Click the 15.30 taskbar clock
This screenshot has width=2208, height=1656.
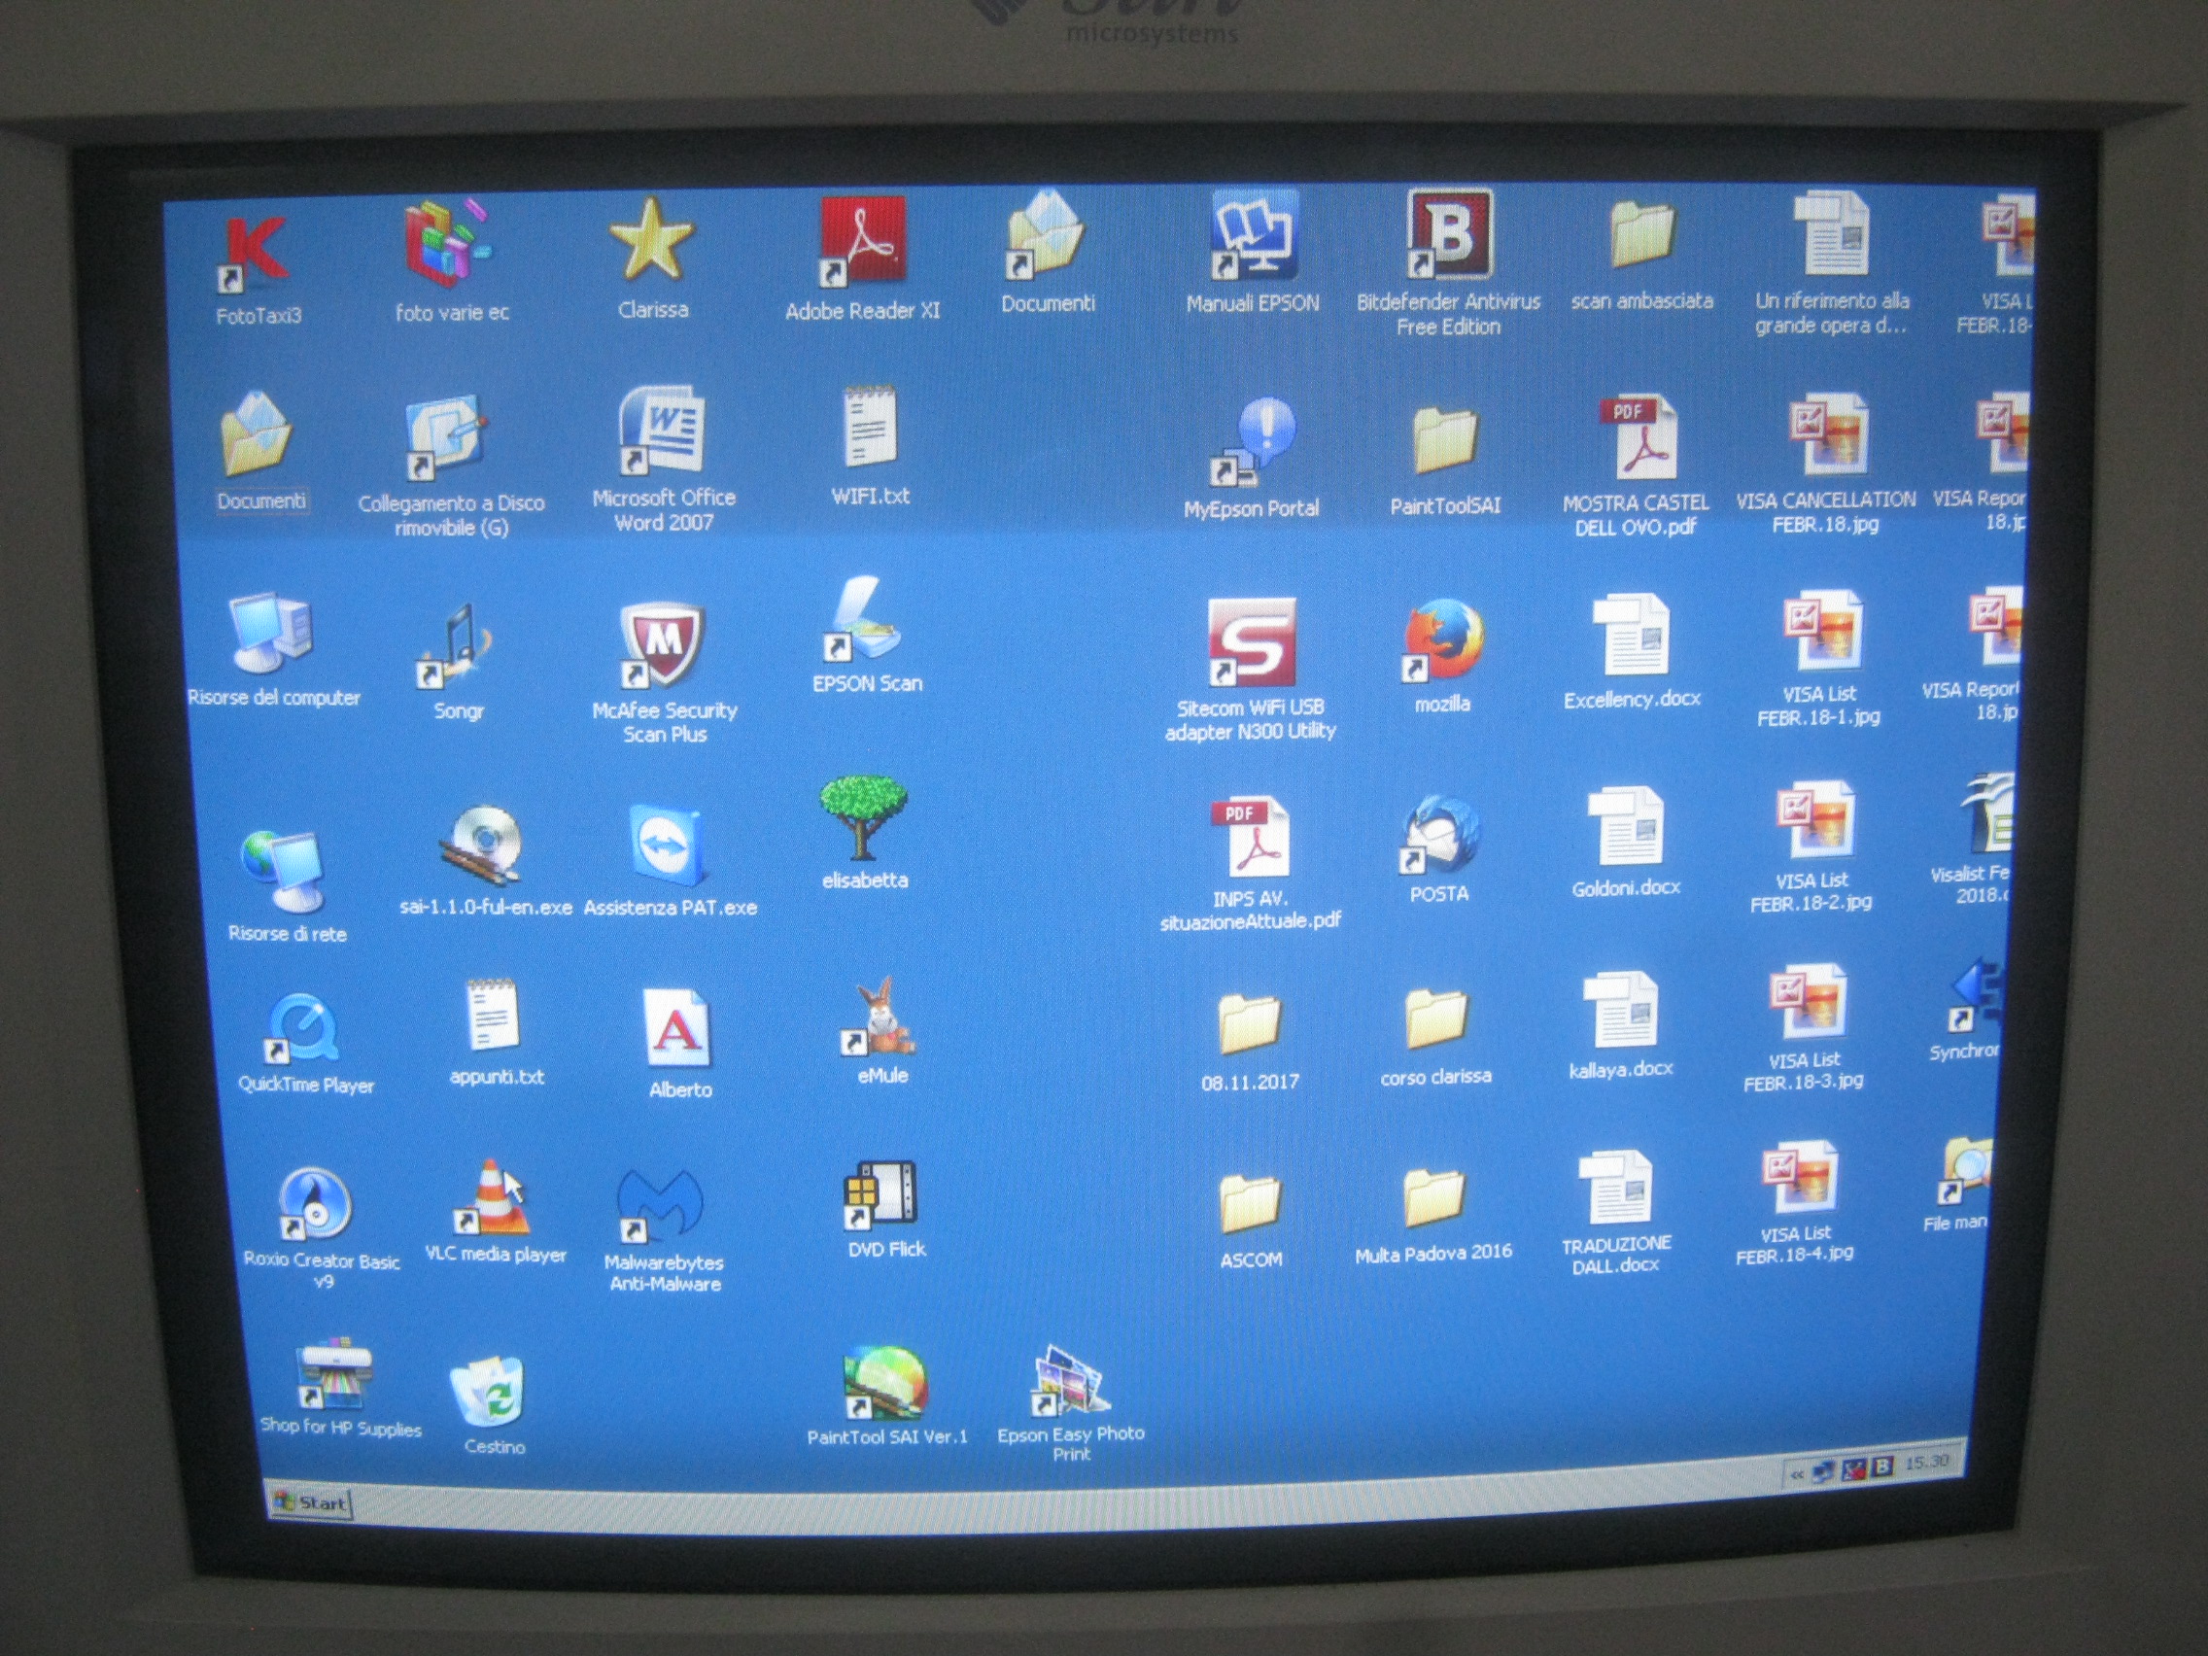pyautogui.click(x=1925, y=1463)
